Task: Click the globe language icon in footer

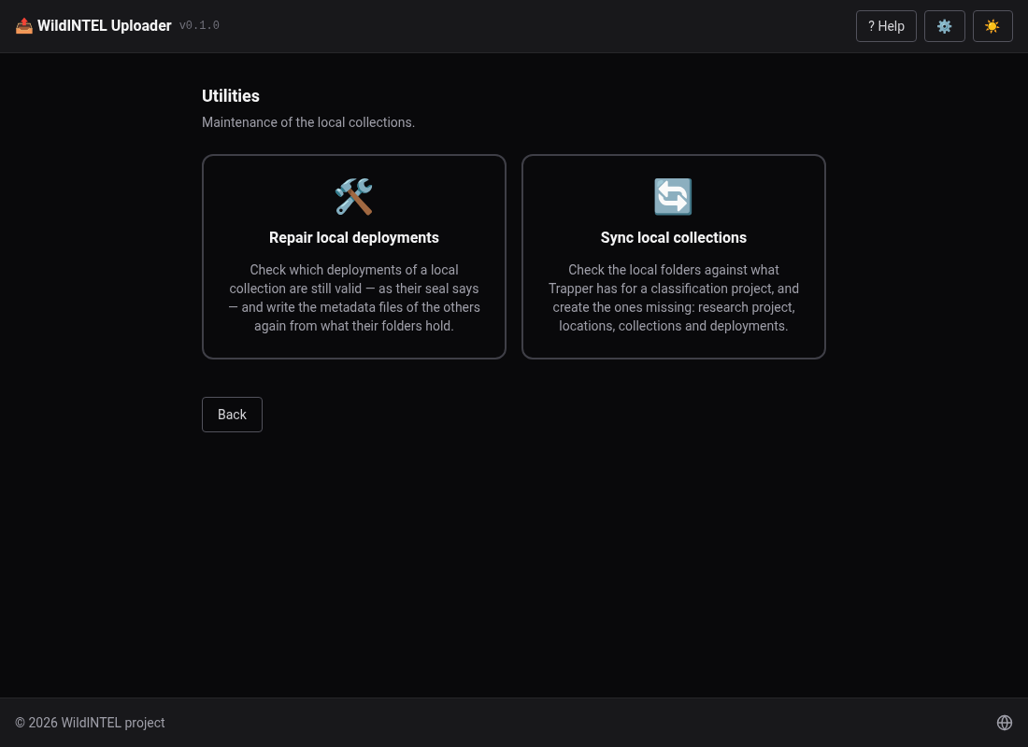Action: (1005, 722)
